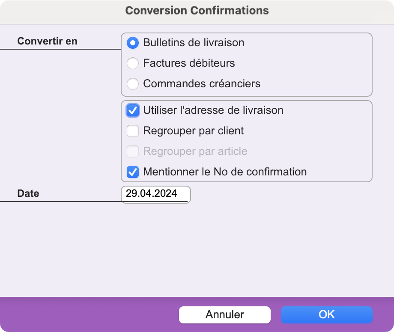The height and width of the screenshot is (332, 394).
Task: Click the Date heading label
Action: coord(28,193)
